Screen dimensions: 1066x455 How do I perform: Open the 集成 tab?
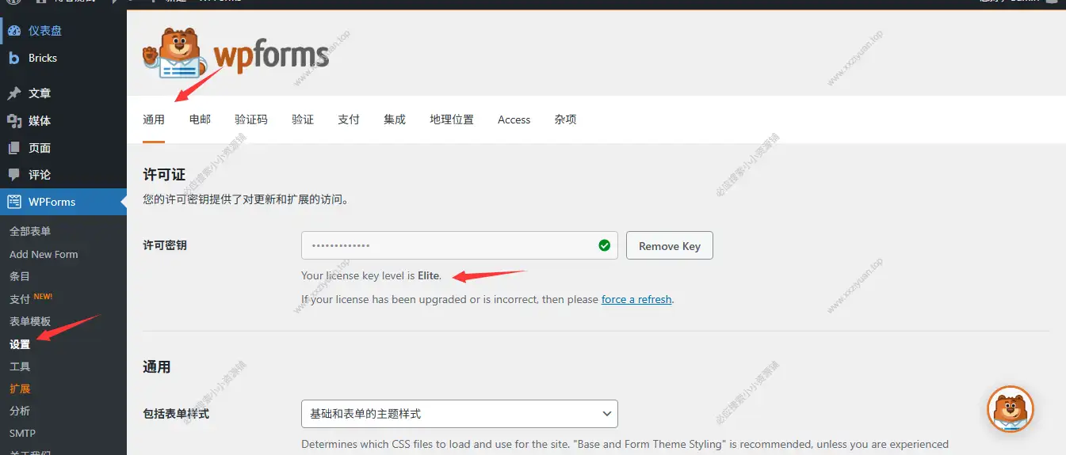[x=395, y=119]
